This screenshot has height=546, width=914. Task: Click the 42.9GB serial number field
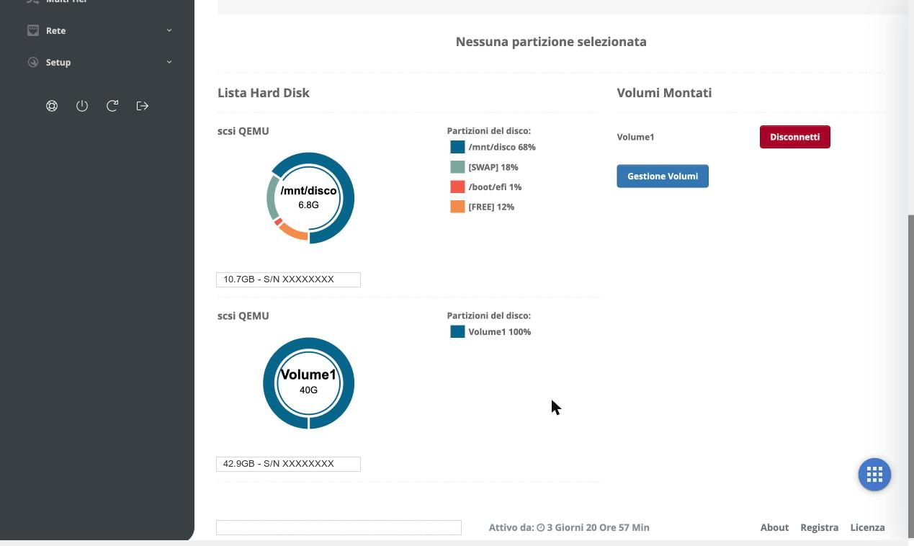[288, 464]
